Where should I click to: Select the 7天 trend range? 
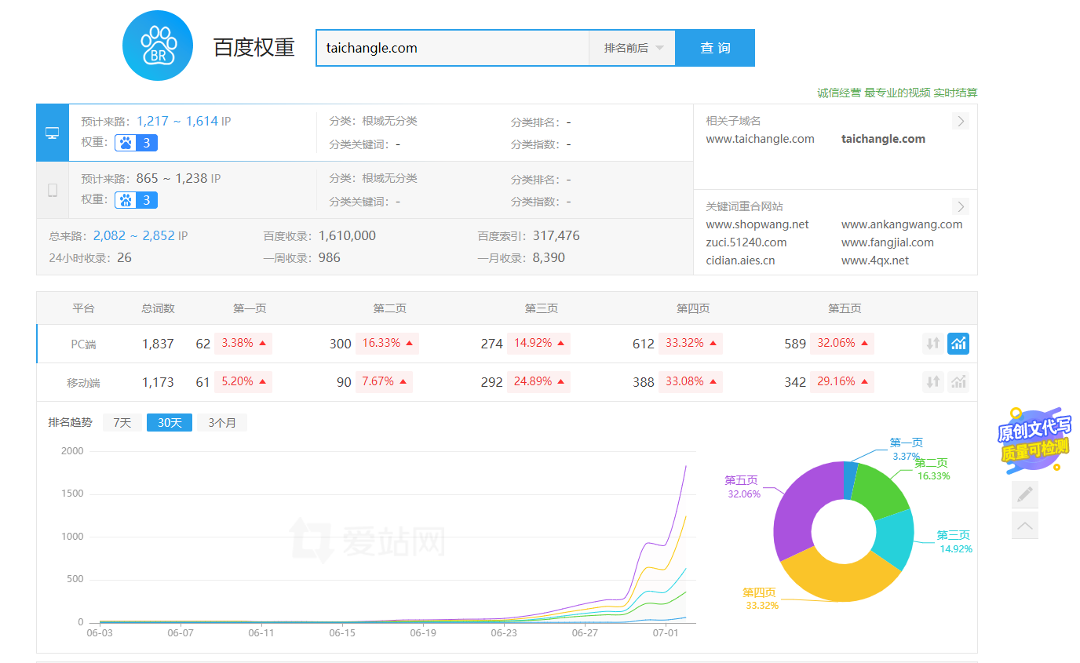pyautogui.click(x=122, y=423)
